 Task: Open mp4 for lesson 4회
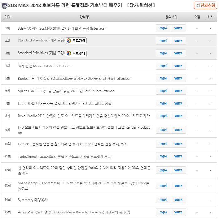[163, 66]
